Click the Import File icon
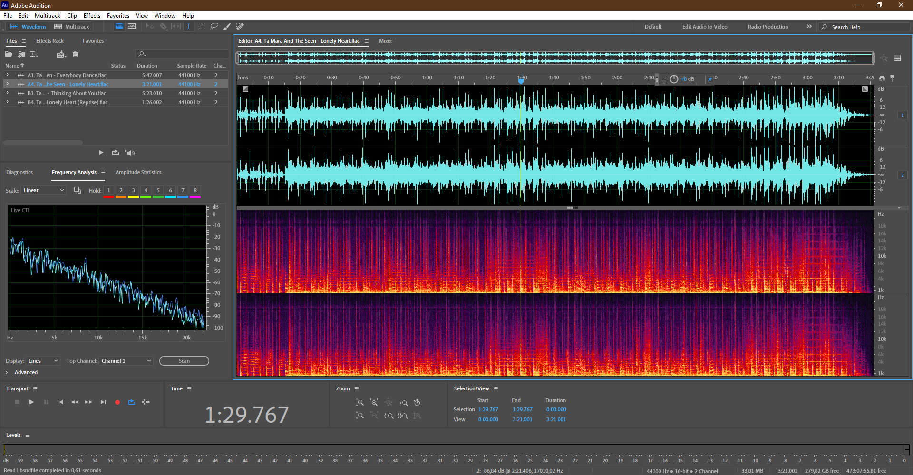913x475 pixels. point(21,54)
